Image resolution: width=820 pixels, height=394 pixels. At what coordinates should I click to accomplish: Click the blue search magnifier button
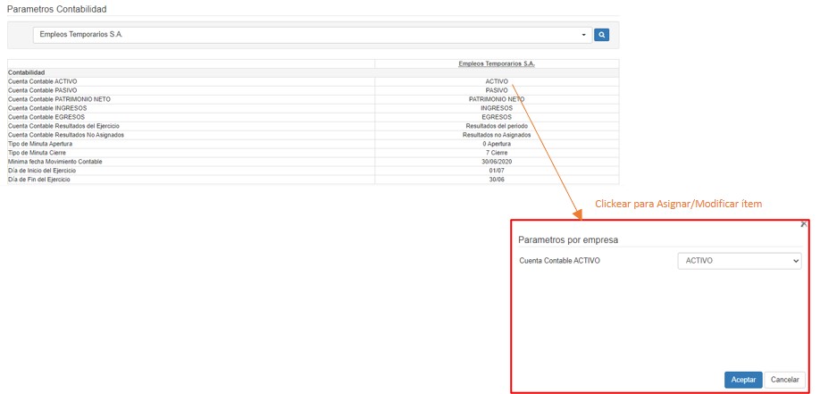pyautogui.click(x=602, y=35)
